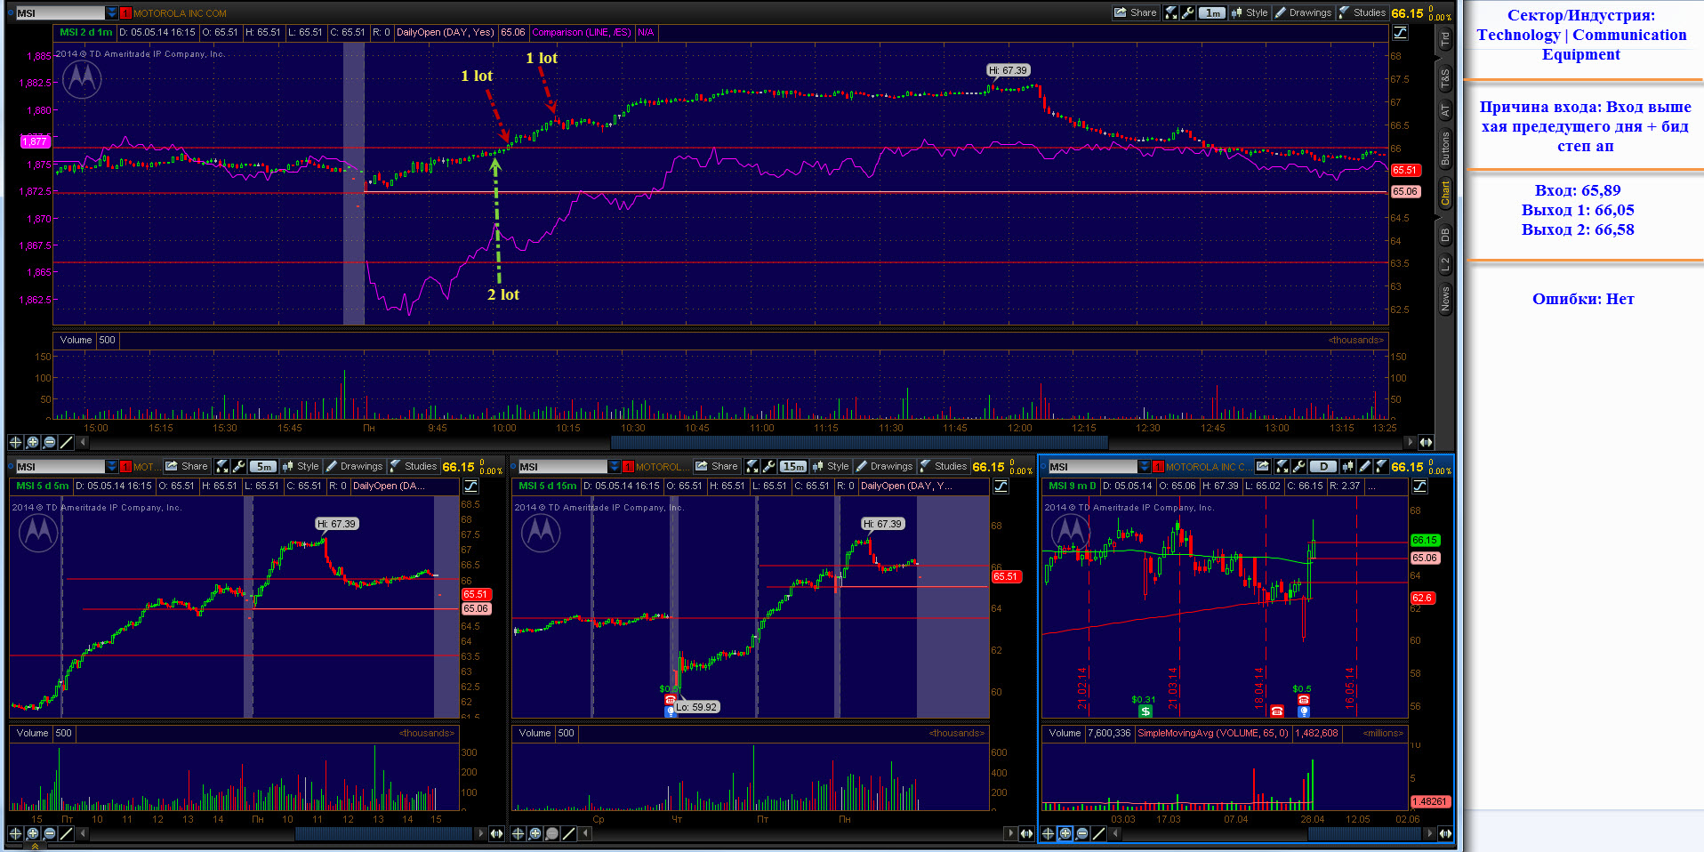The image size is (1704, 852).
Task: Open T&S side tab
Action: coord(1444,79)
